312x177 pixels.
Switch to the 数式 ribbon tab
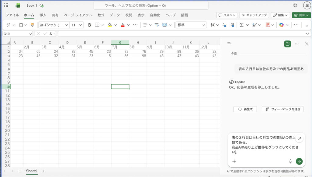pos(101,15)
